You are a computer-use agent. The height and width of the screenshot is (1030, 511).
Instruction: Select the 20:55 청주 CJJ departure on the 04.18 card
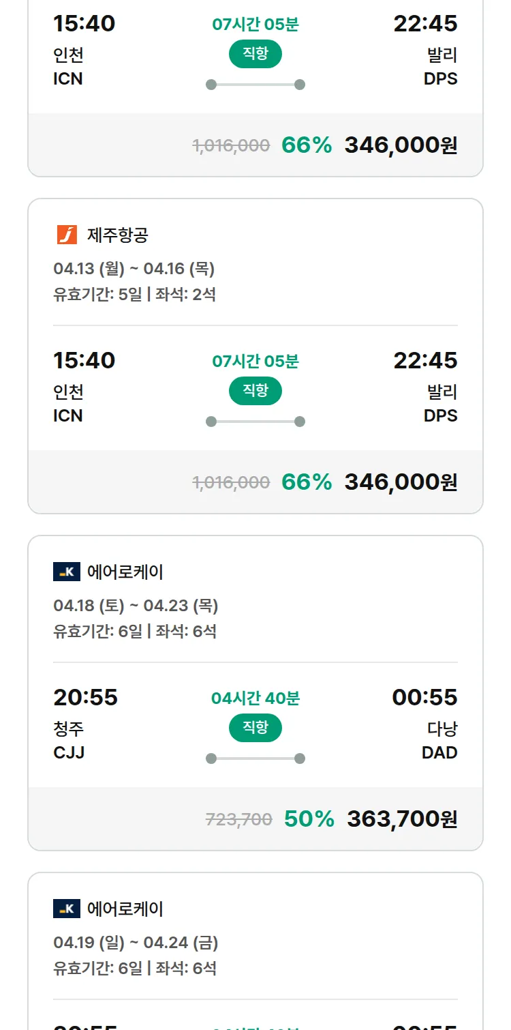pos(85,723)
